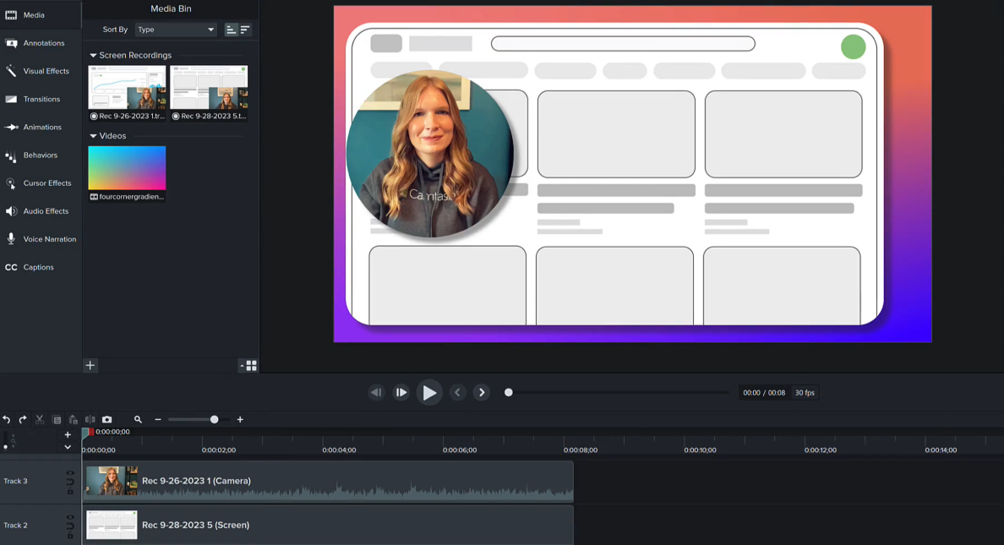The height and width of the screenshot is (545, 1004).
Task: Switch to the Cursor Effects tab
Action: pos(46,183)
